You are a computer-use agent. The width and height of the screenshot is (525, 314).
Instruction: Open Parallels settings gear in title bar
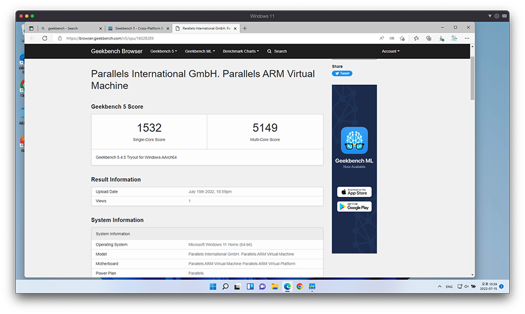(497, 16)
